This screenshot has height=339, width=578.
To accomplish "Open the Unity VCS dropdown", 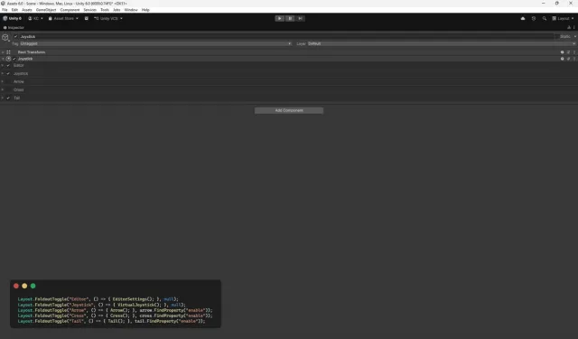I will (108, 18).
